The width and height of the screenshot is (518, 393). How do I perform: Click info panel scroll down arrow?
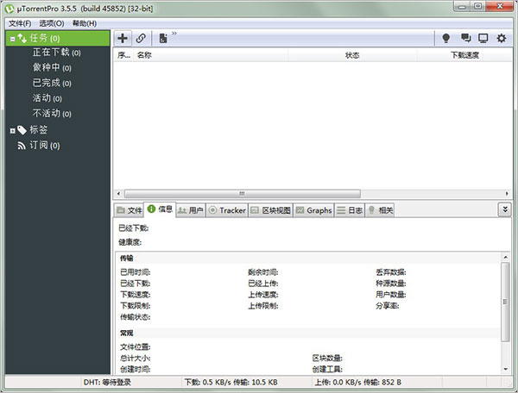click(505, 369)
